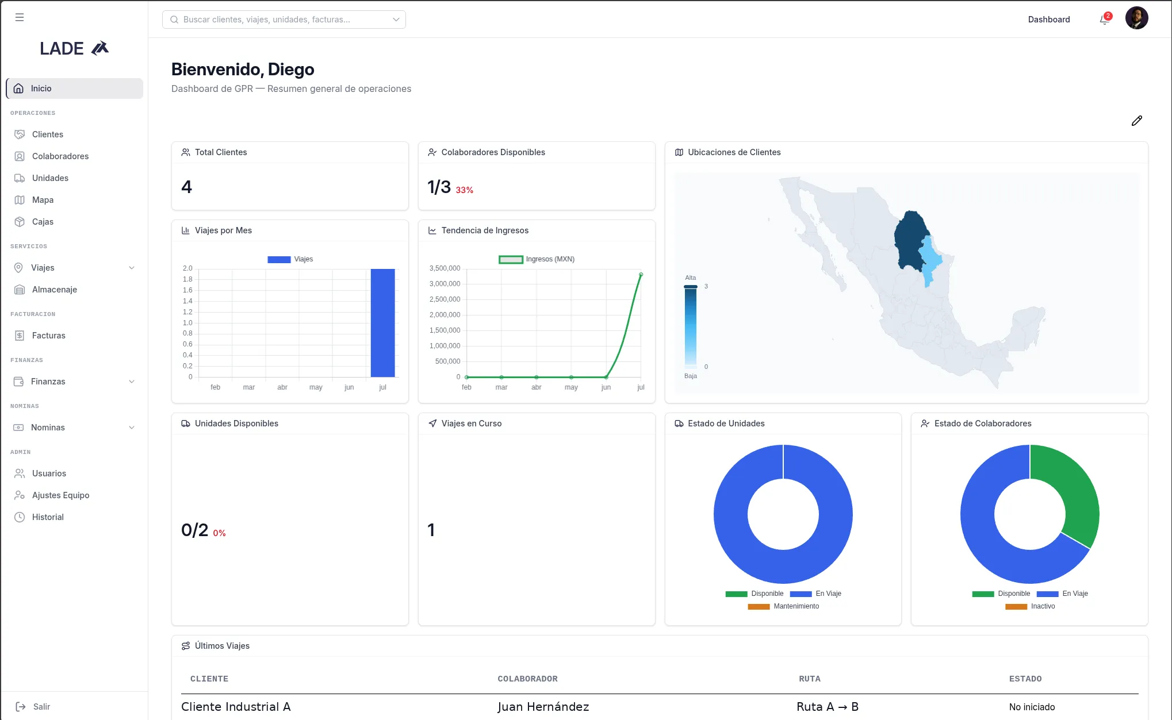1172x720 pixels.
Task: Toggle En Viaje in Estado de Colaboradores legend
Action: [x=1062, y=594]
